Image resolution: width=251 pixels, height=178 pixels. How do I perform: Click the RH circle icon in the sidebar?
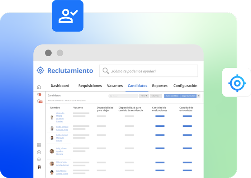coord(39,152)
